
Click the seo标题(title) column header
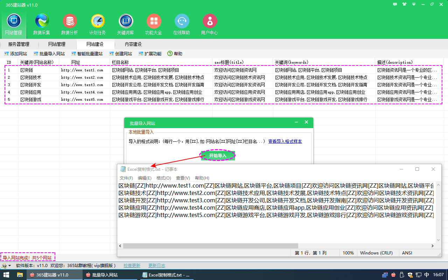(x=229, y=62)
